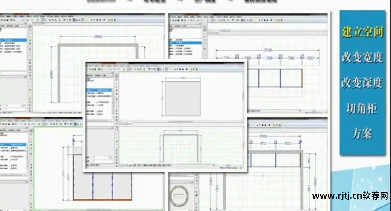Click the U-shaped wall outline in center window

[x=181, y=148]
